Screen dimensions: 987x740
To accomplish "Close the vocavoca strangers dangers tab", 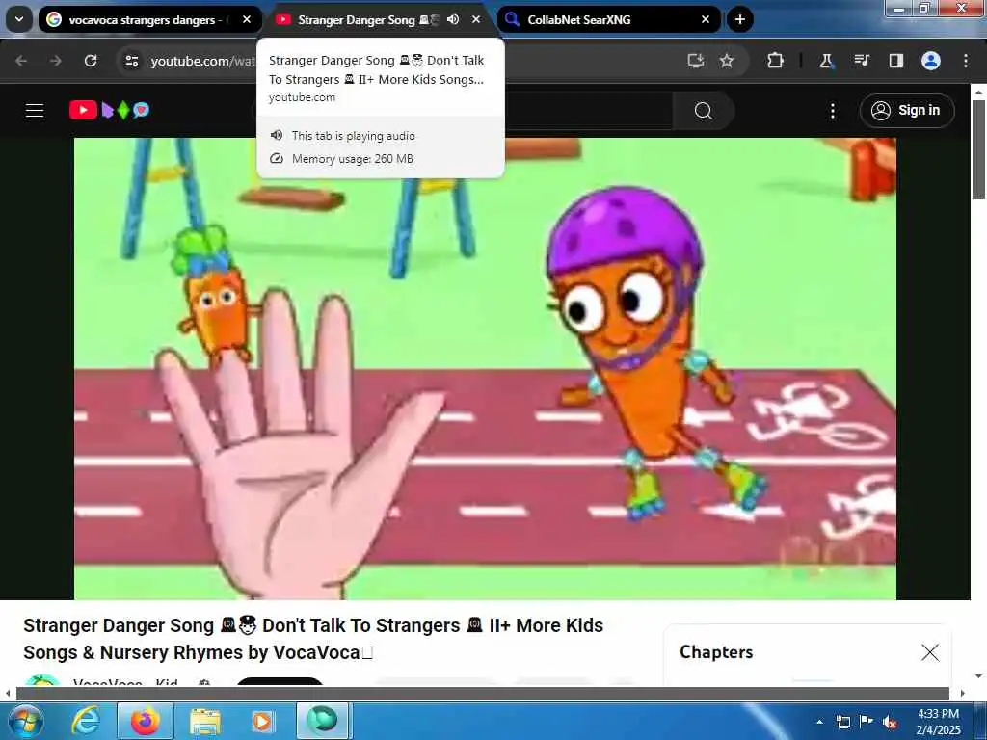I will tap(247, 19).
